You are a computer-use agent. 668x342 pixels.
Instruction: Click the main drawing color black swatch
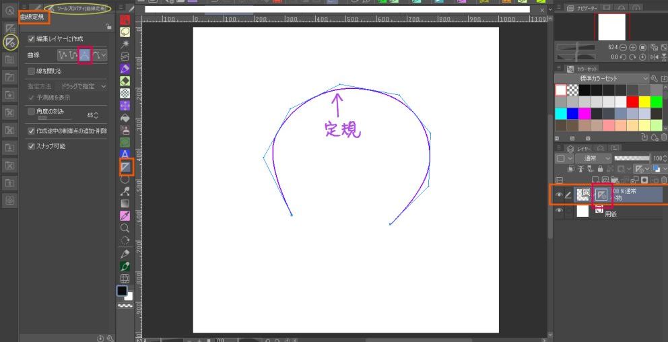pos(123,291)
